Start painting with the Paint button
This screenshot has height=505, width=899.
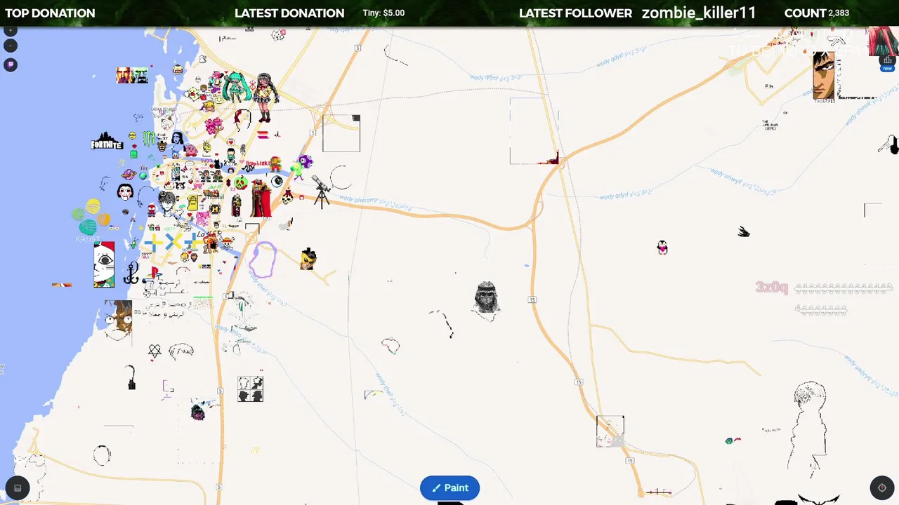coord(449,487)
